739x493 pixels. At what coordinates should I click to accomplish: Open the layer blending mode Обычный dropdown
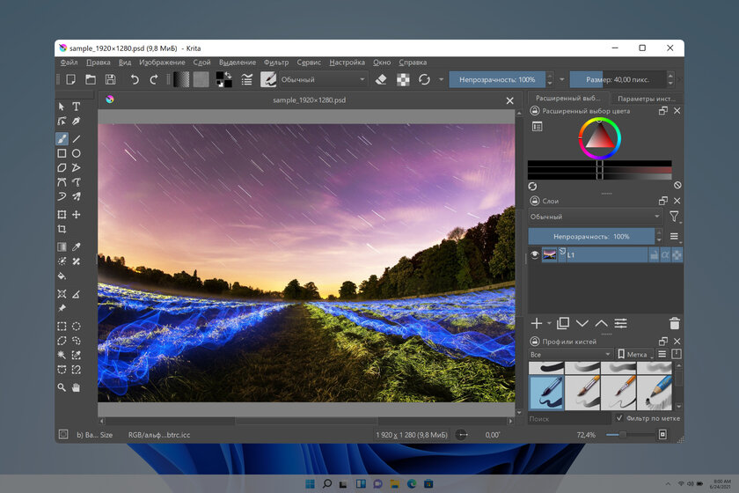point(596,217)
